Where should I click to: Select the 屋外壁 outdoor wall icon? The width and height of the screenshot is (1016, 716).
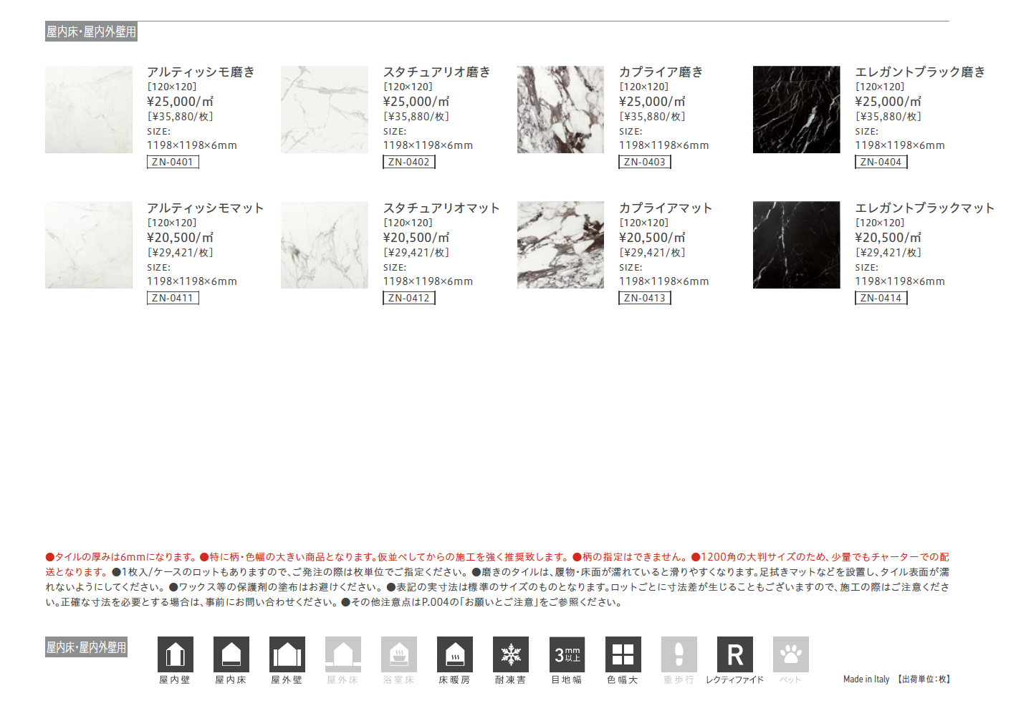click(287, 654)
